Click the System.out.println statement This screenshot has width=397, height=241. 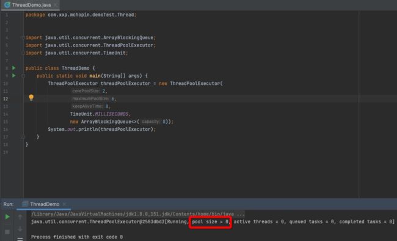pos(102,129)
